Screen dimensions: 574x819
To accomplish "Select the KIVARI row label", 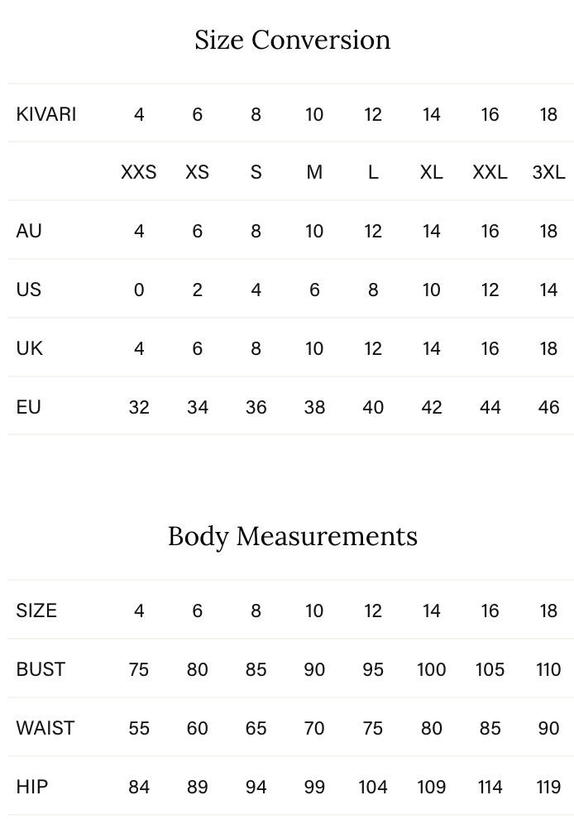I will click(x=46, y=114).
